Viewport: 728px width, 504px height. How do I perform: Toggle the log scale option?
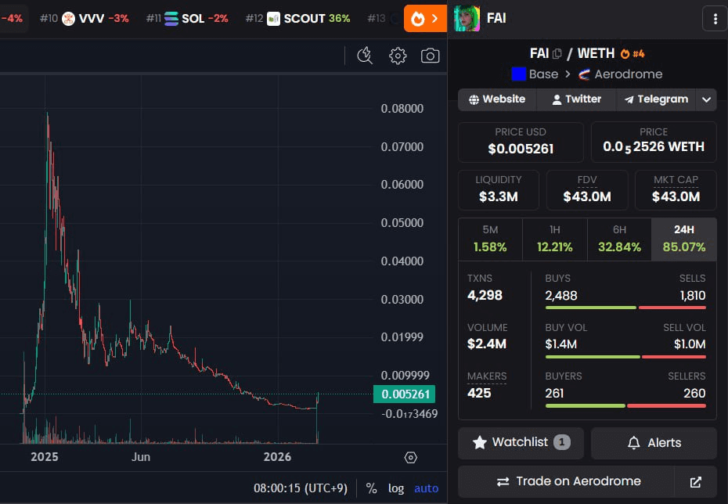pos(396,488)
